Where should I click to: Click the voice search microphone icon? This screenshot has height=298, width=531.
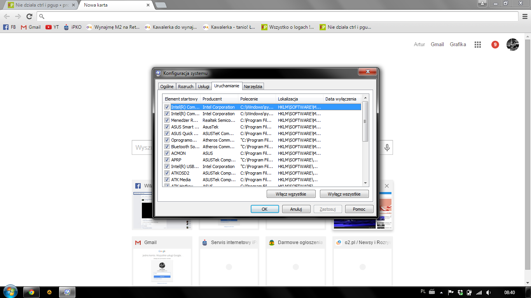[387, 147]
